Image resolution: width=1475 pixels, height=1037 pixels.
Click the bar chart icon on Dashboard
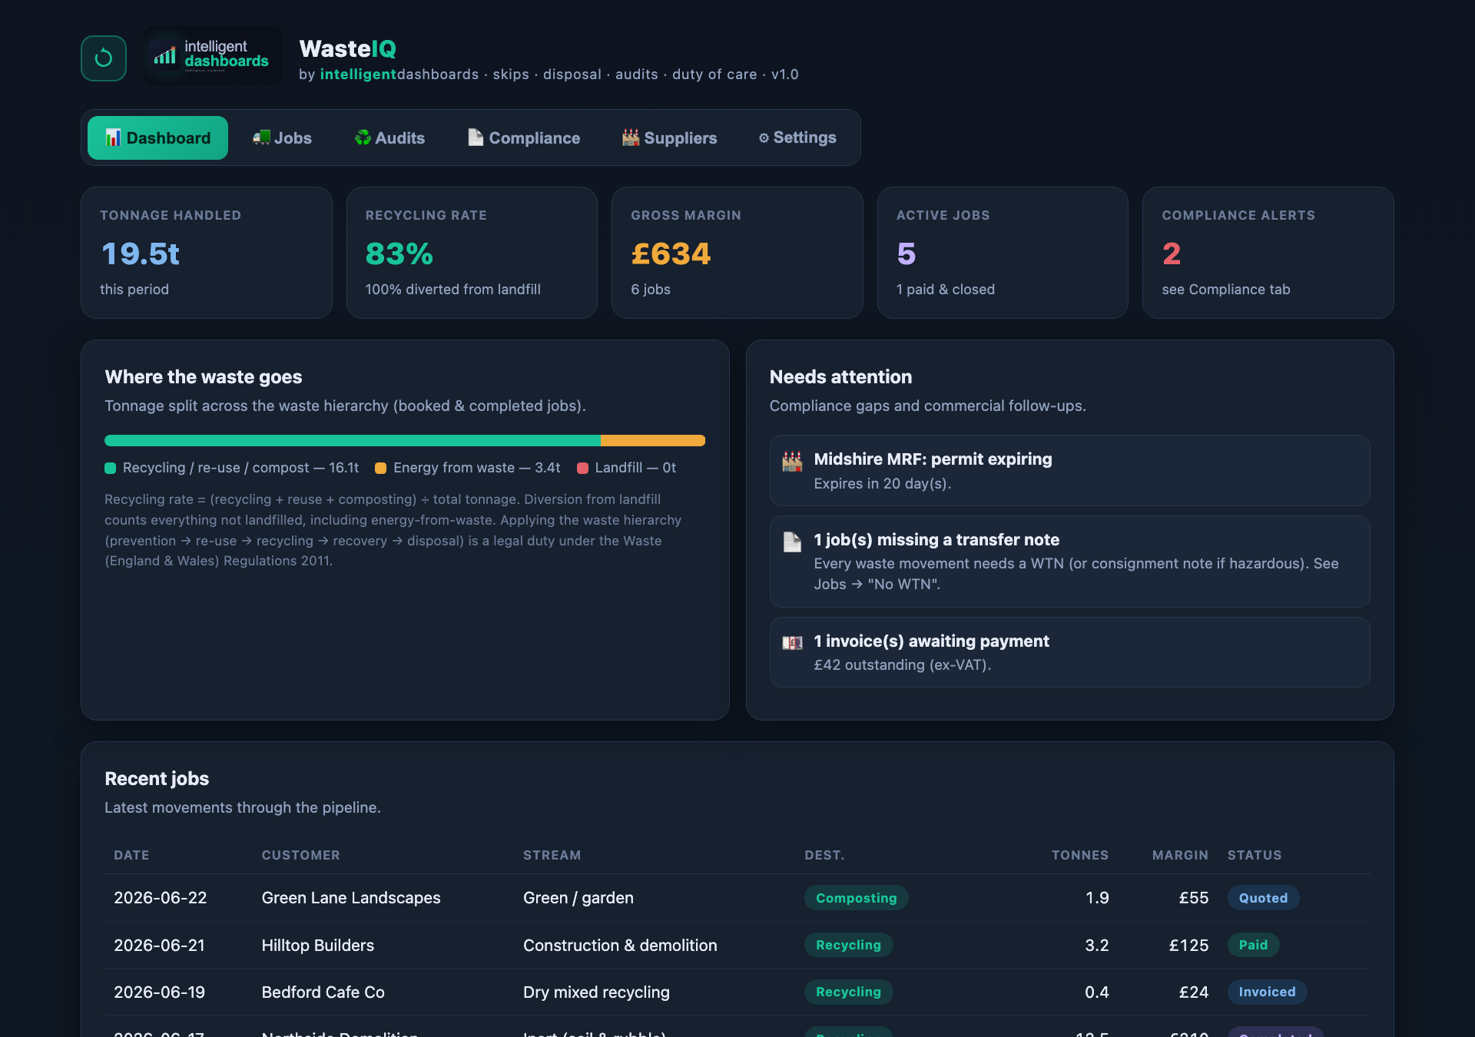pyautogui.click(x=113, y=138)
